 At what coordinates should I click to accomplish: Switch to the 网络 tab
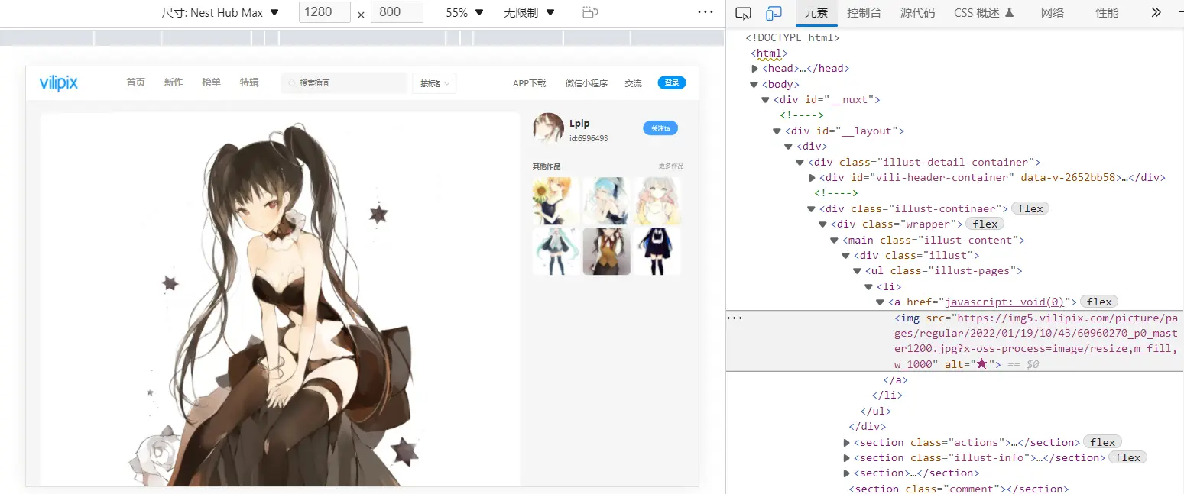[1053, 13]
